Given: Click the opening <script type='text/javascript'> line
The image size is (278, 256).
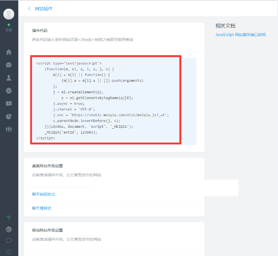Looking at the screenshot, I should [x=69, y=63].
